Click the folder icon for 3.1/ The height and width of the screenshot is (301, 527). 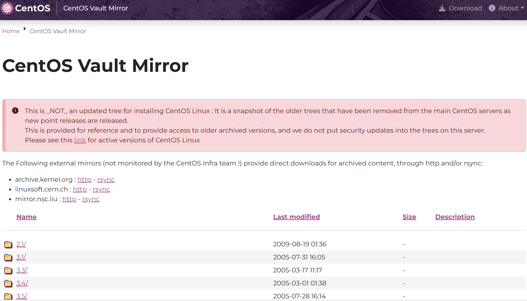tap(8, 257)
